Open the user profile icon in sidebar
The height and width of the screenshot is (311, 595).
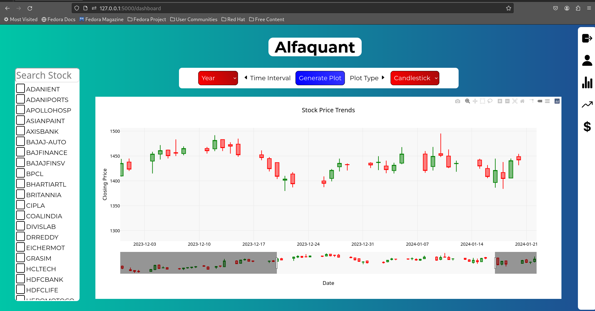587,60
